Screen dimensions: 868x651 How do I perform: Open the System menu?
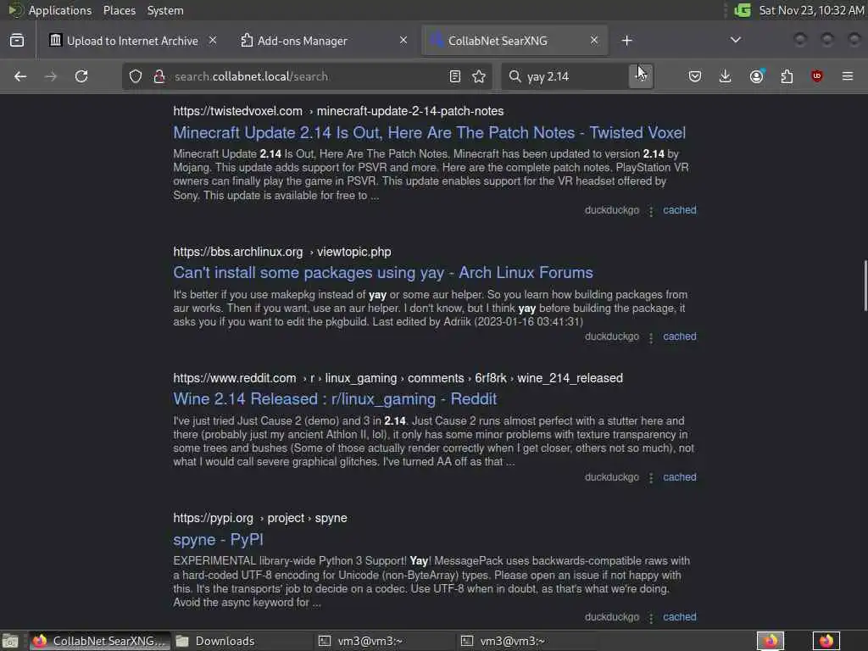coord(165,10)
